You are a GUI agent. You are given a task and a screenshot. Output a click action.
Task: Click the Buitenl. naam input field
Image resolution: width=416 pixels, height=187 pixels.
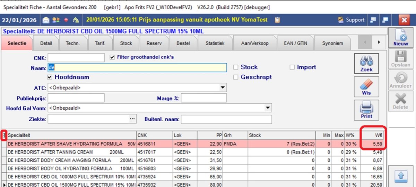coord(226,119)
